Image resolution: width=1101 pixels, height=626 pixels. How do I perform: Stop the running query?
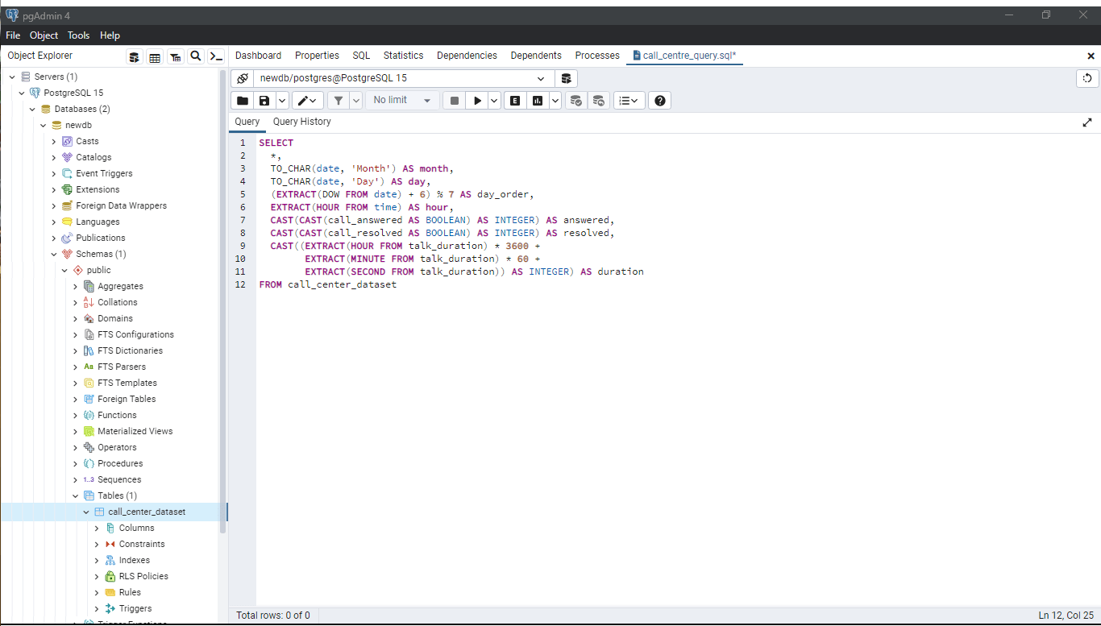(x=455, y=101)
